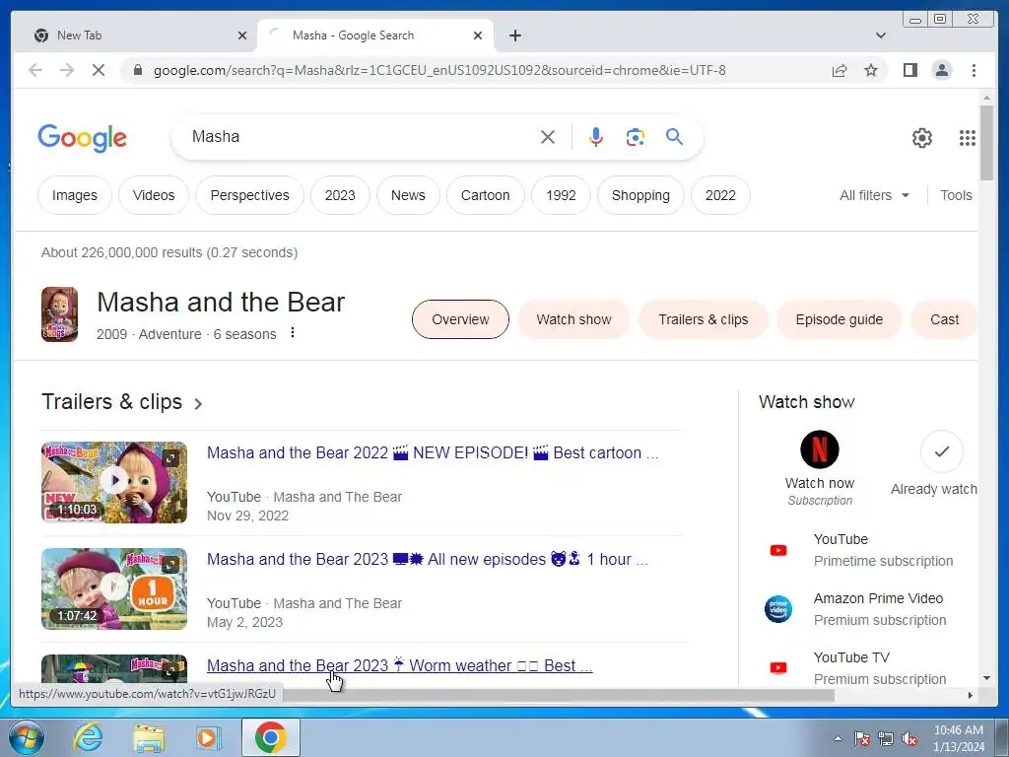The width and height of the screenshot is (1009, 757).
Task: Clear the search box with X icon
Action: (548, 136)
